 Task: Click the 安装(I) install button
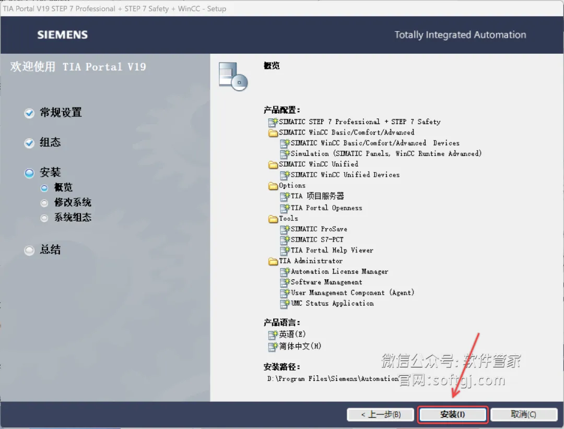[x=452, y=414]
